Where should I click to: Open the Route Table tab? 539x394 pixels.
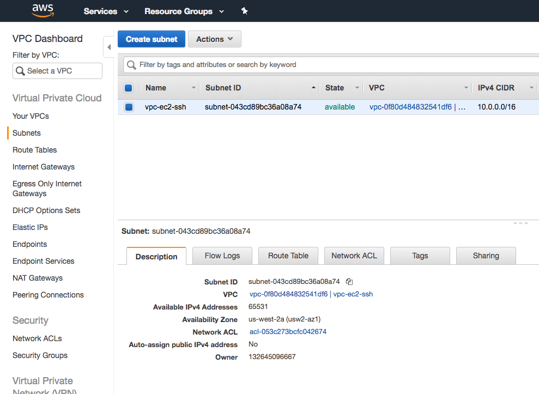tap(288, 256)
